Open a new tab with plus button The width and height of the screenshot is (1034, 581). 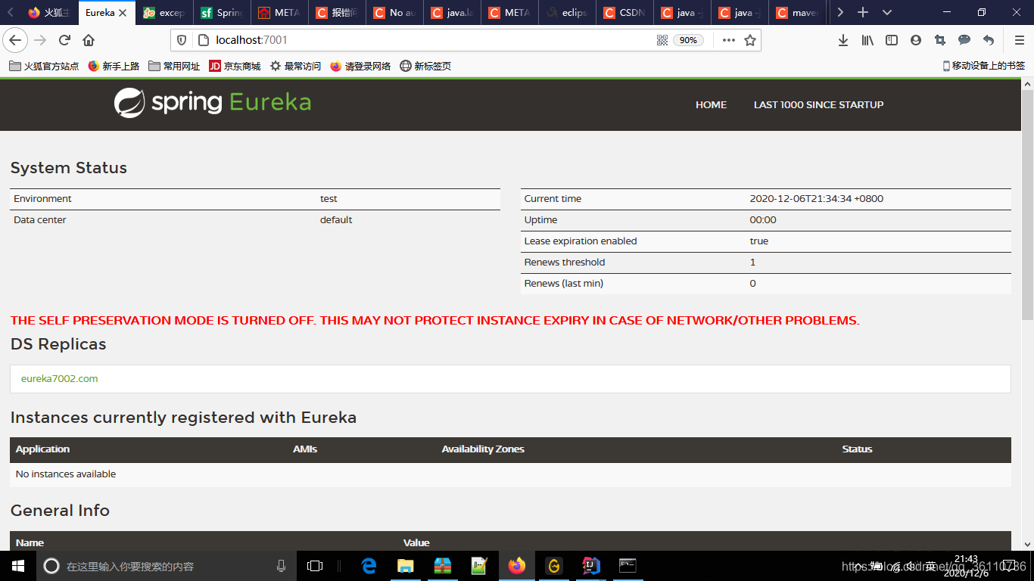[x=862, y=12]
